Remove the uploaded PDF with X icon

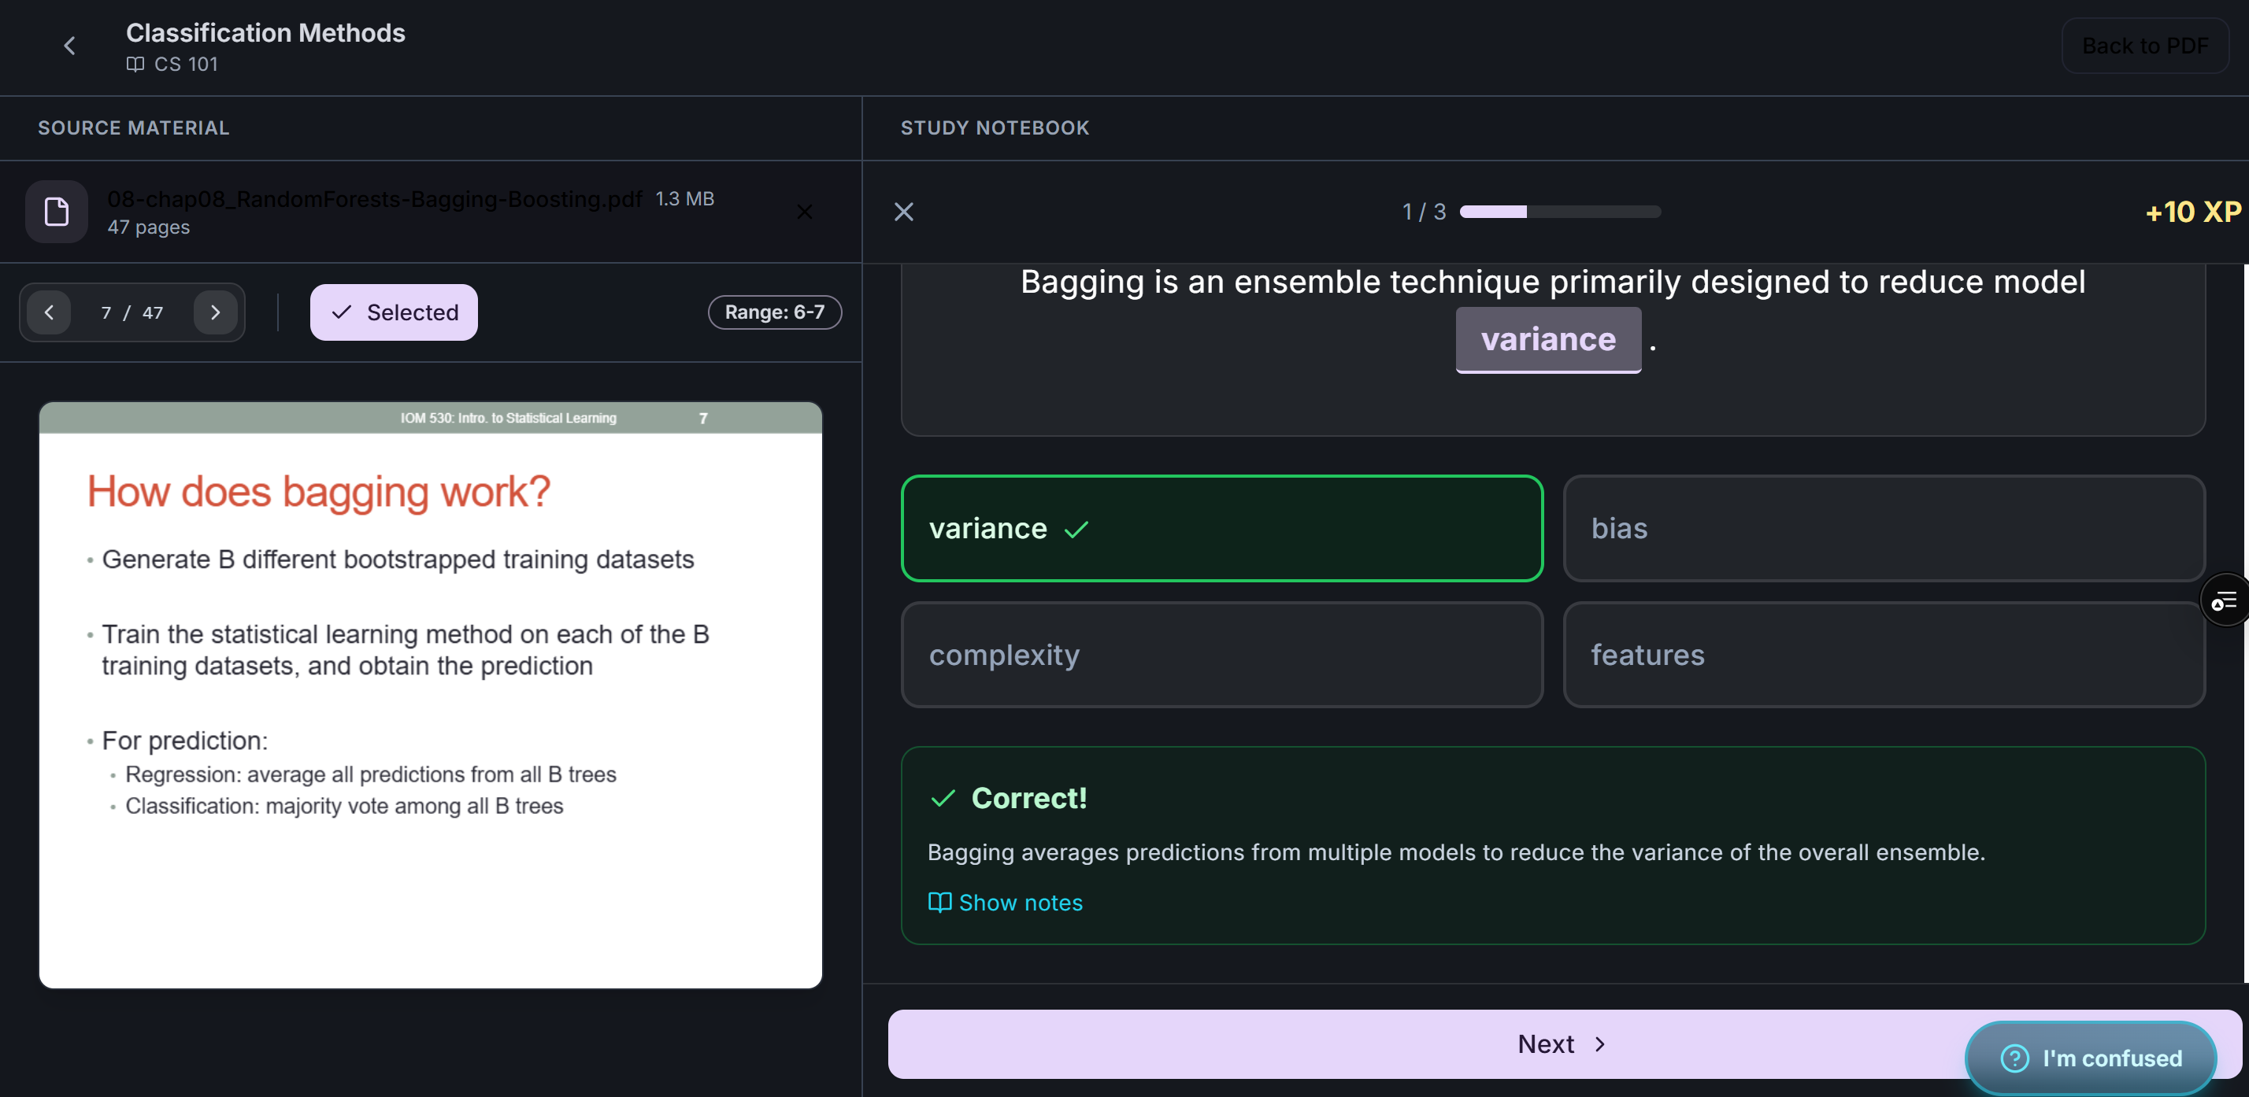click(x=804, y=211)
